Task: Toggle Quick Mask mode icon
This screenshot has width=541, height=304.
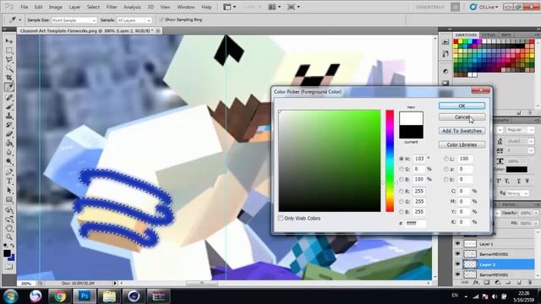Action: coord(9,267)
